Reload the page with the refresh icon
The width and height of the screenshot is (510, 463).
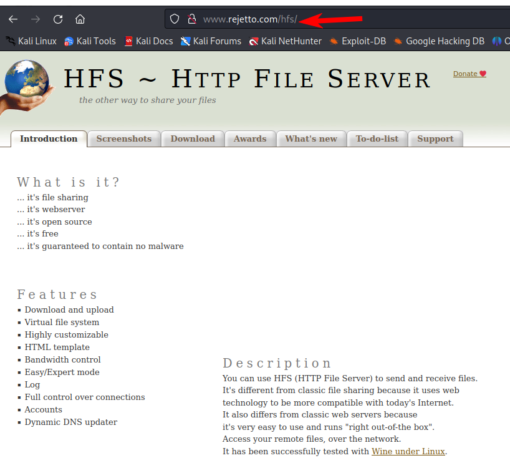coord(58,19)
